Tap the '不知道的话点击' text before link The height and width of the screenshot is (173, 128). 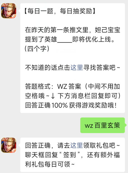click(x=47, y=67)
